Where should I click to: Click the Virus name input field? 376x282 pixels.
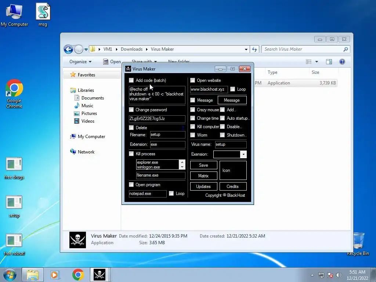pos(231,144)
